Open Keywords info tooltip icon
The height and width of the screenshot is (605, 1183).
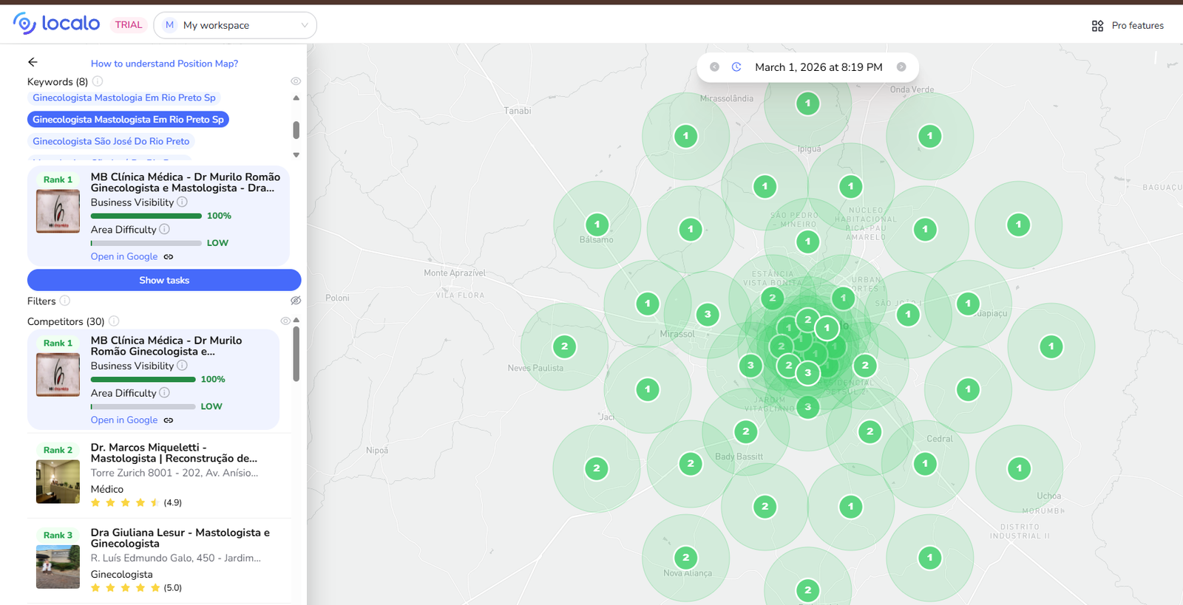(98, 81)
